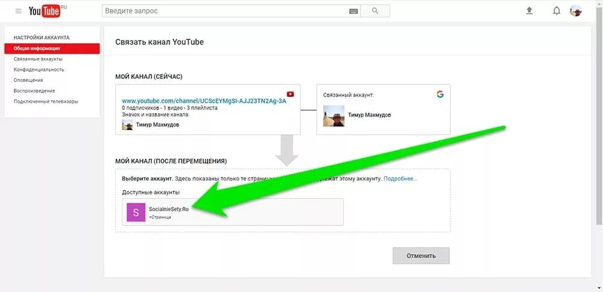Viewport: 603px width, 292px height.
Task: Click the Google G logo
Action: point(440,94)
